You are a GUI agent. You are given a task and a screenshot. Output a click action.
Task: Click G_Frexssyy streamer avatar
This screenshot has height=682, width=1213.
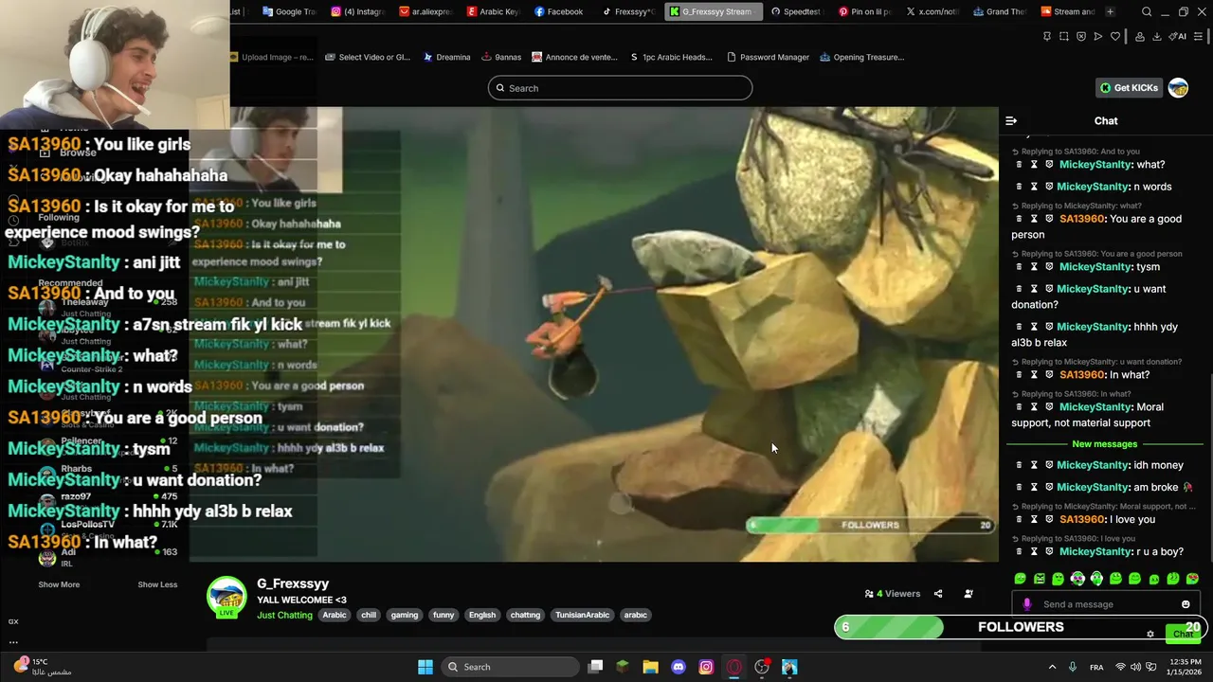226,597
